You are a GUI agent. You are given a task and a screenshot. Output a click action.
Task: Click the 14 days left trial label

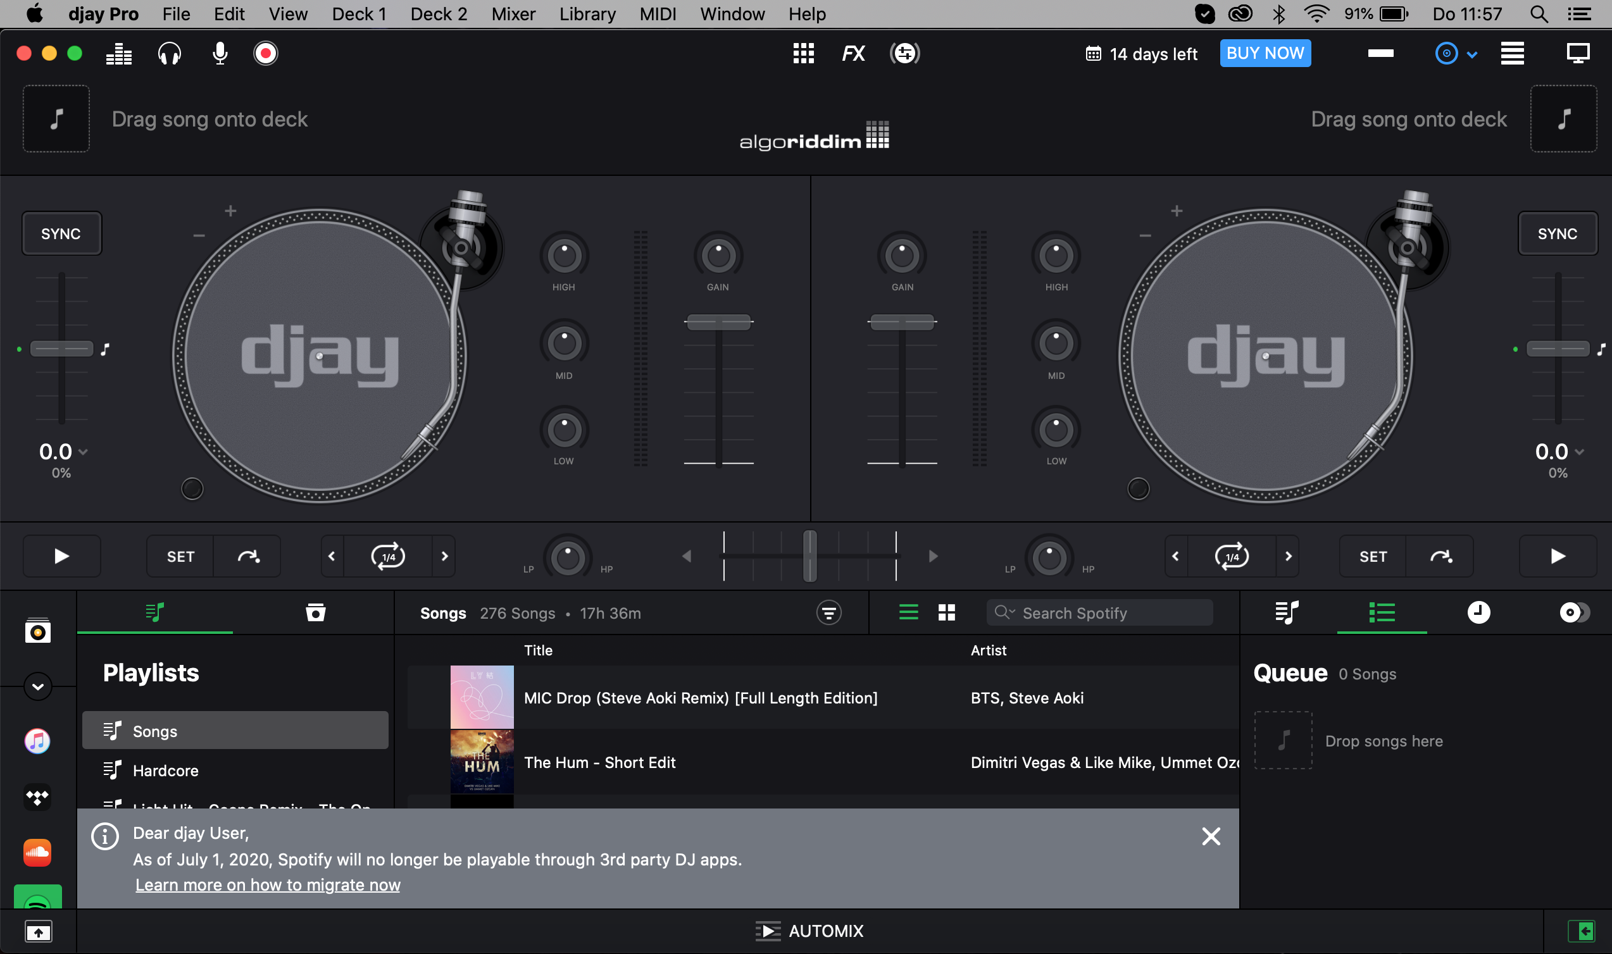(1141, 54)
